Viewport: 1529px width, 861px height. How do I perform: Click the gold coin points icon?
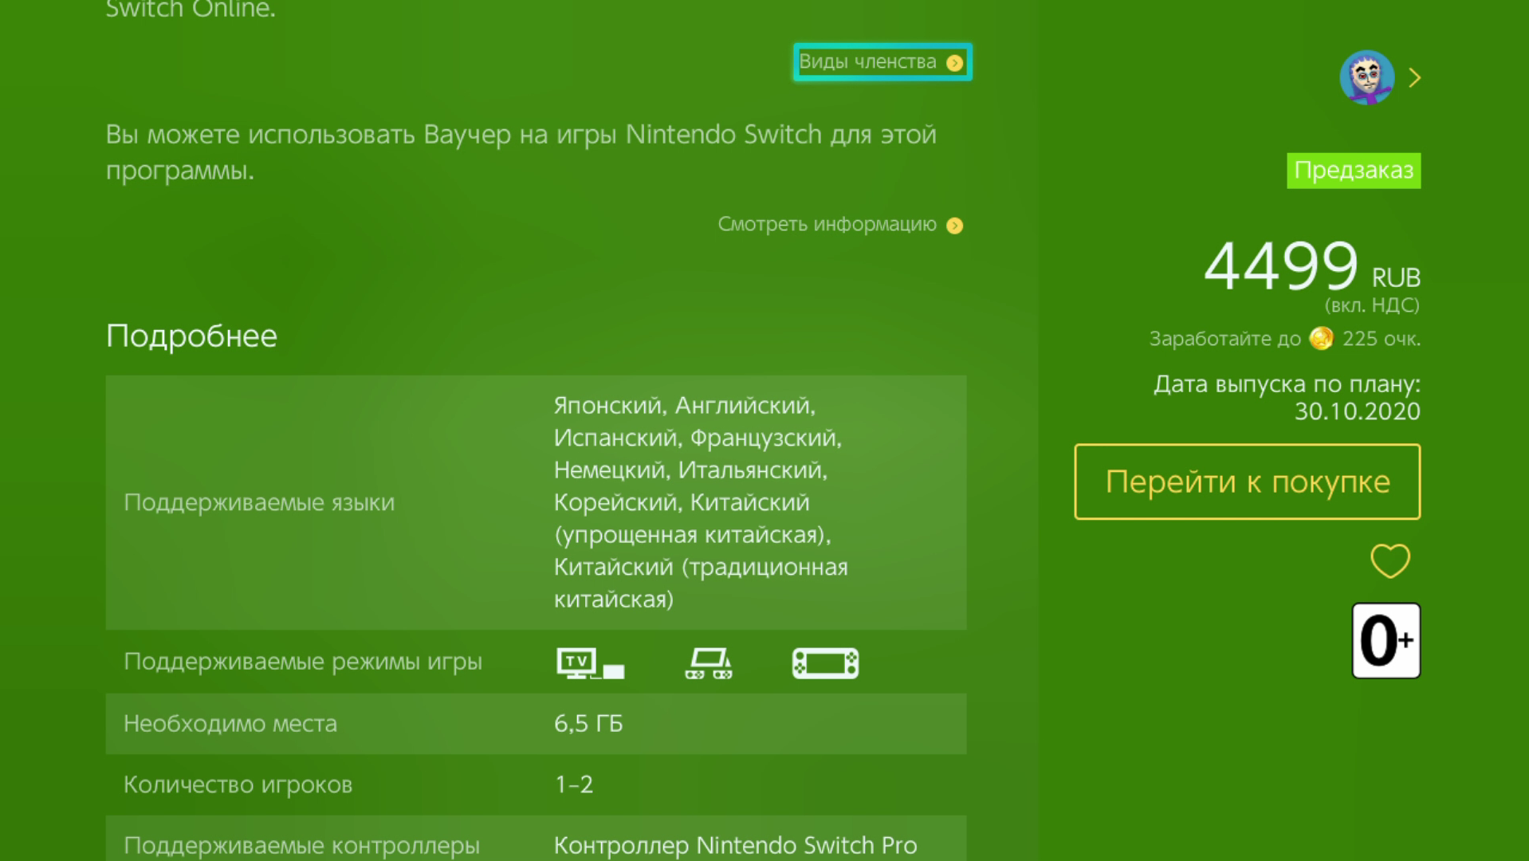click(x=1321, y=338)
